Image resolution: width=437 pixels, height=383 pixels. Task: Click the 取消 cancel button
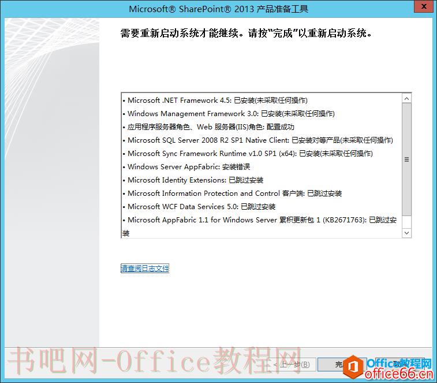pyautogui.click(x=400, y=365)
